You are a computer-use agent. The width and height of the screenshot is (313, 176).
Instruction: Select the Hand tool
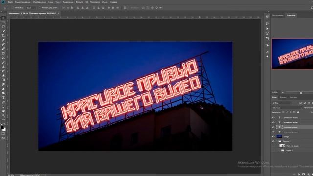pyautogui.click(x=3, y=111)
